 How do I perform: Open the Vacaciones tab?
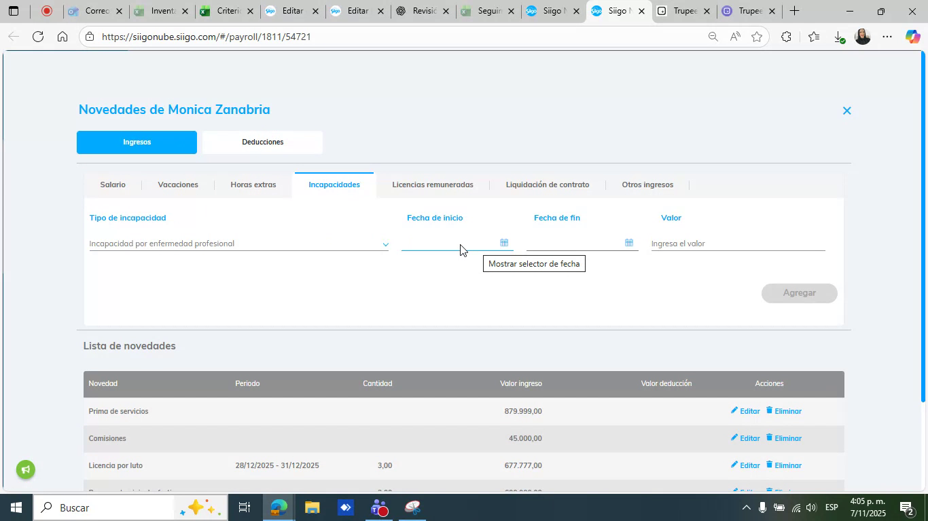pyautogui.click(x=178, y=185)
